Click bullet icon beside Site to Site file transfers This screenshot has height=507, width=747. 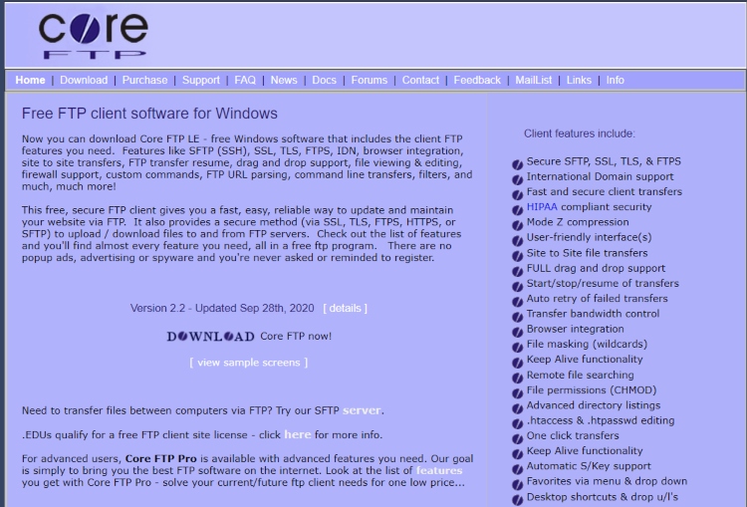[517, 256]
